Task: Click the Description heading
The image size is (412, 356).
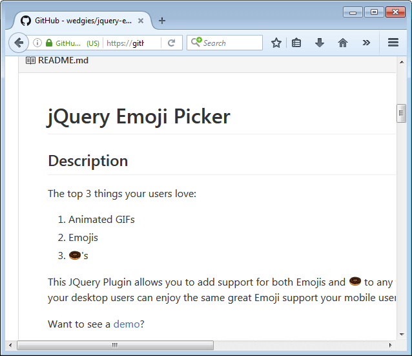Action: [x=88, y=161]
